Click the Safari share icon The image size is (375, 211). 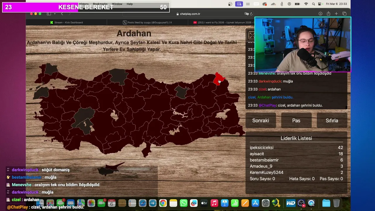[x=328, y=14]
